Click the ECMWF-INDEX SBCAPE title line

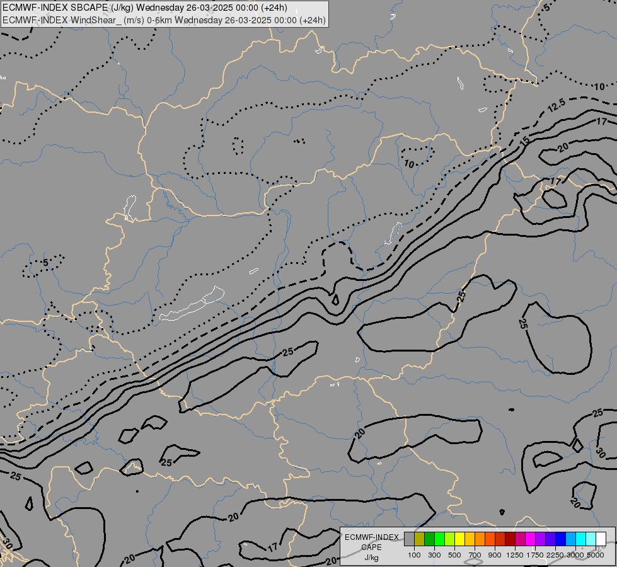point(145,8)
